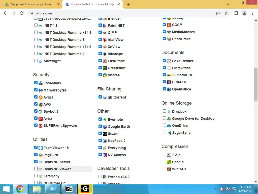The image size is (258, 194).
Task: Share this page button in address bar
Action: pyautogui.click(x=218, y=13)
